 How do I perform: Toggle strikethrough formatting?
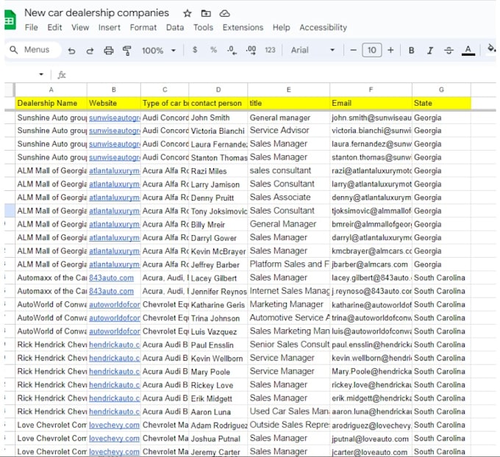[449, 51]
